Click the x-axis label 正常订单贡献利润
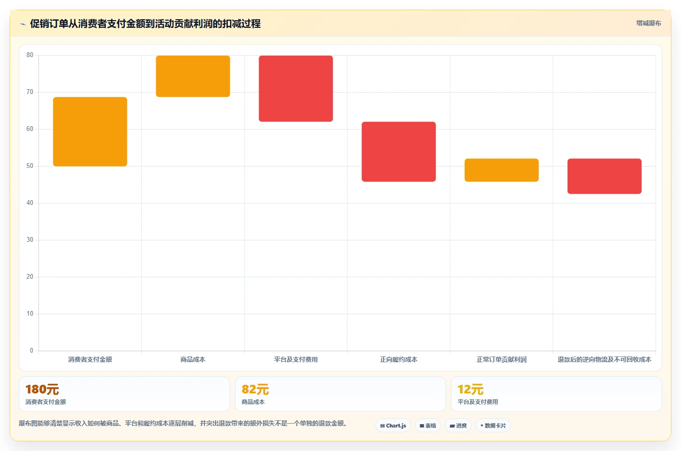This screenshot has width=681, height=451. tap(501, 359)
